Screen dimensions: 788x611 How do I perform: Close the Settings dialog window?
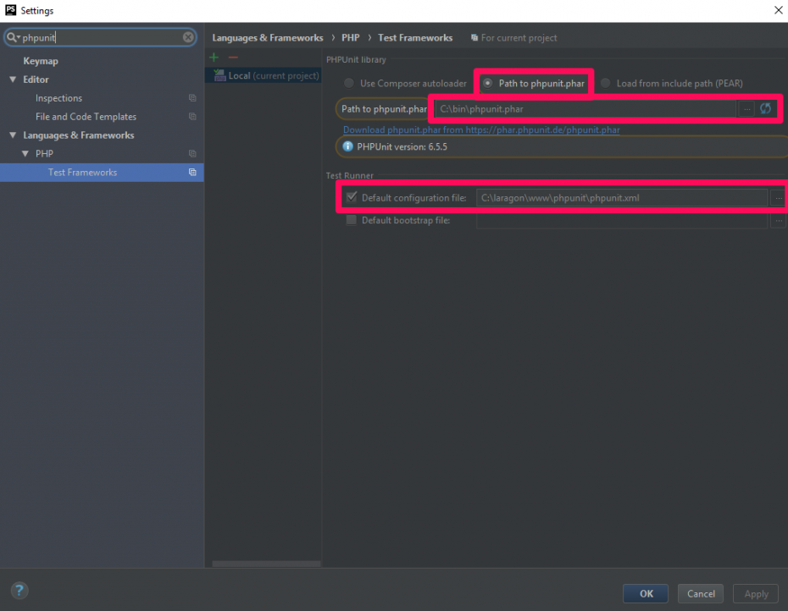pyautogui.click(x=778, y=10)
